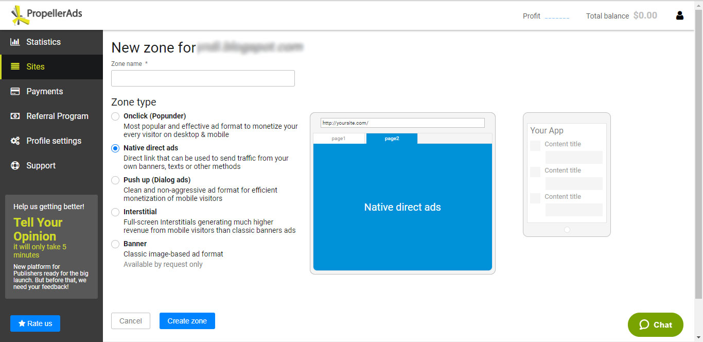Select Interstitial zone type
This screenshot has width=703, height=342.
click(115, 212)
